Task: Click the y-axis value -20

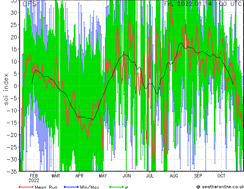Action: point(12,135)
